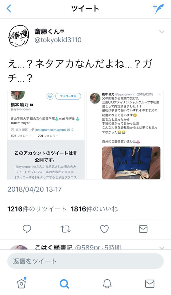Like the tweet with the heart icon
Viewport: 171px width, 295px height.
pyautogui.click(x=104, y=229)
